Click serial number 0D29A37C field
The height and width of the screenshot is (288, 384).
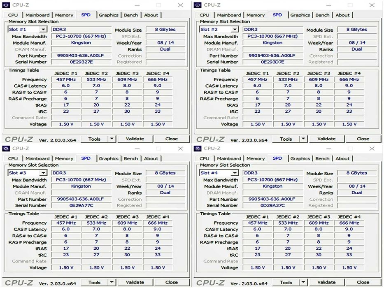coord(273,205)
